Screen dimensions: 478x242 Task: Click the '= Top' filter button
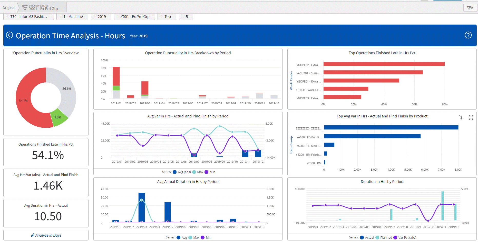[x=167, y=17]
